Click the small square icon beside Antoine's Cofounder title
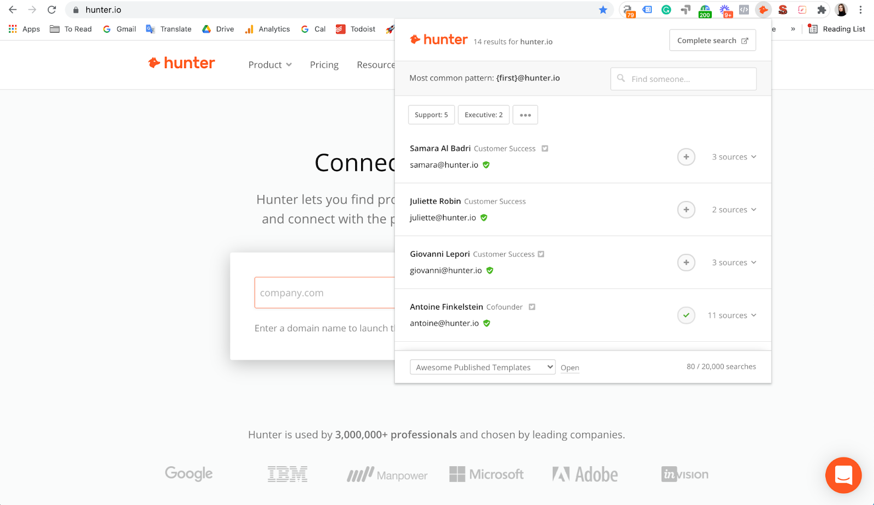Screen dimensions: 874x505 click(532, 307)
